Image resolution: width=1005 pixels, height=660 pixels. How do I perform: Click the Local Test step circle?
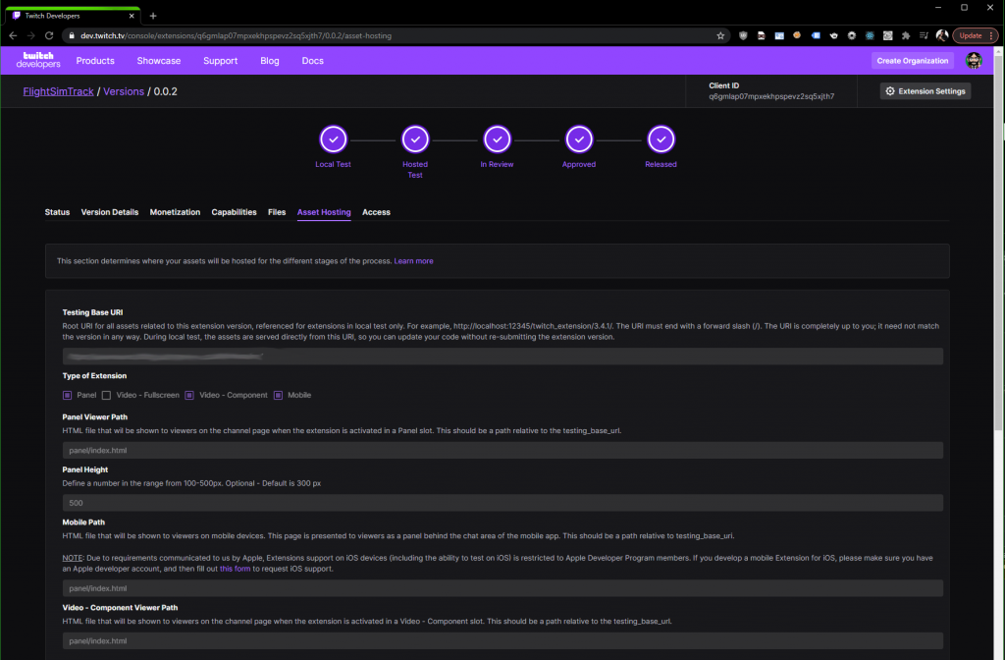pyautogui.click(x=334, y=139)
